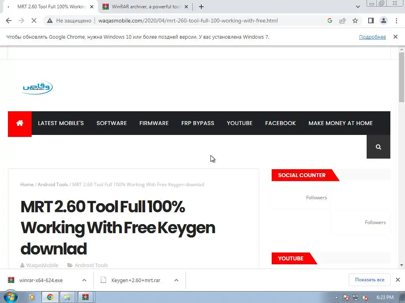Open the Chrome side panel

click(371, 21)
